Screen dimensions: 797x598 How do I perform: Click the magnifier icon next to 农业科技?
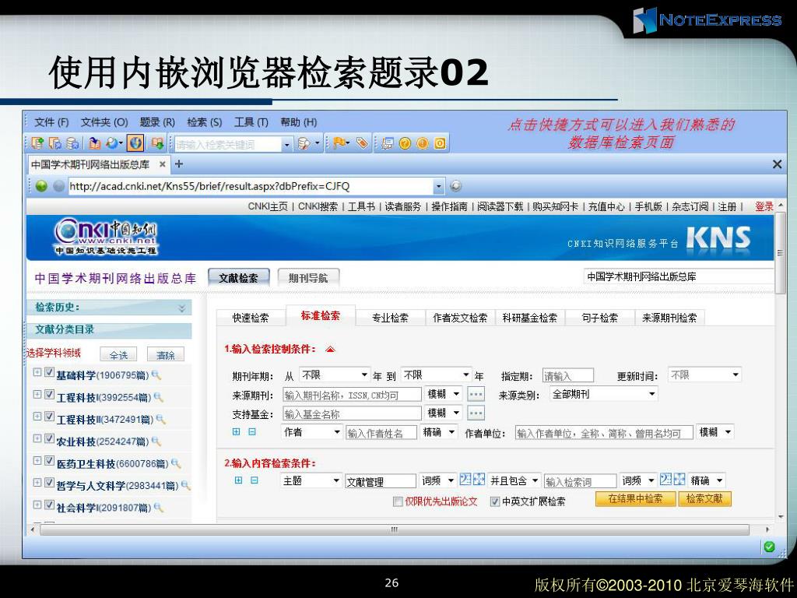[156, 441]
